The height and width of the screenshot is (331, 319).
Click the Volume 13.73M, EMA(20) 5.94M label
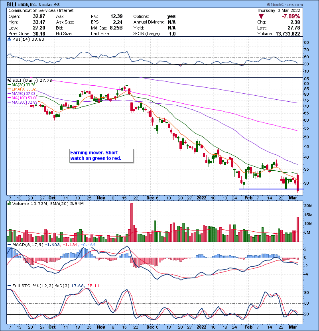tap(48, 204)
